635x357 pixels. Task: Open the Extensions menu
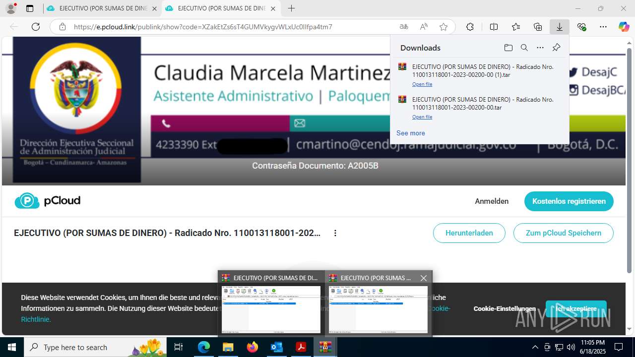tap(470, 27)
